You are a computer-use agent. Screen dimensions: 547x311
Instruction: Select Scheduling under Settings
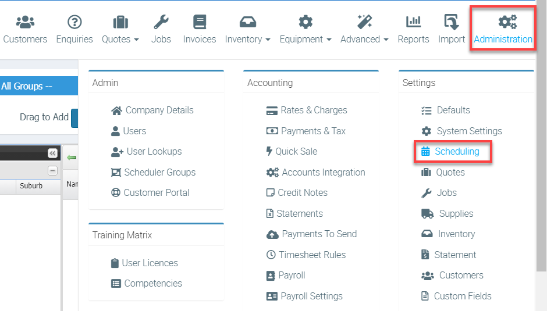pos(457,152)
